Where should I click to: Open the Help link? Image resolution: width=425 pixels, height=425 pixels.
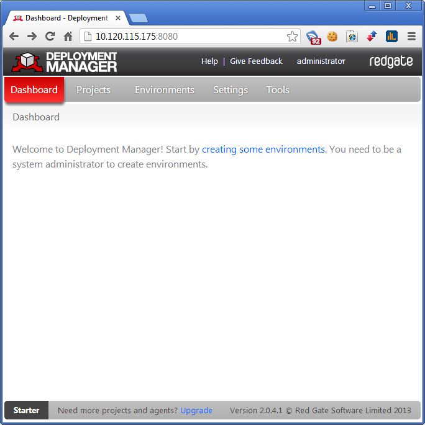point(209,61)
